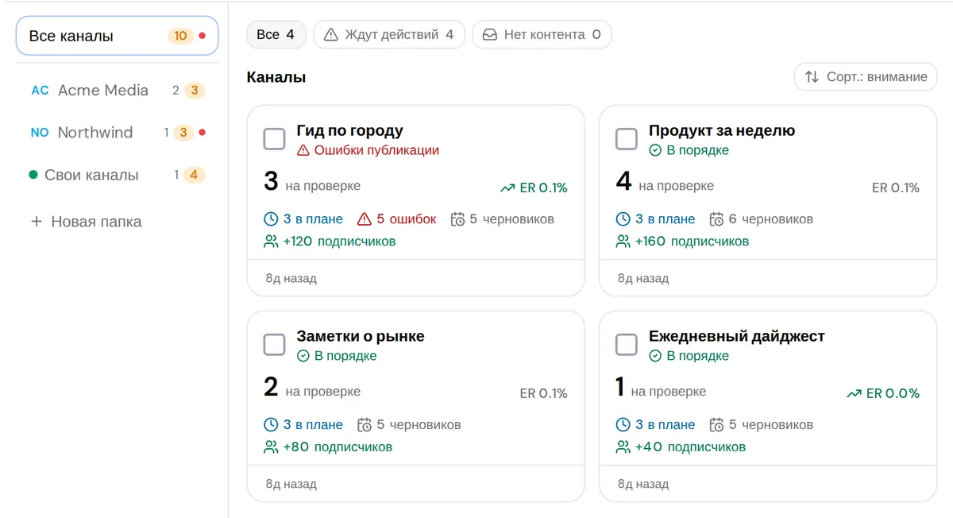Viewport: 953px width, 518px height.
Task: Click the warning icon beside Ошибки публикации
Action: pyautogui.click(x=303, y=150)
